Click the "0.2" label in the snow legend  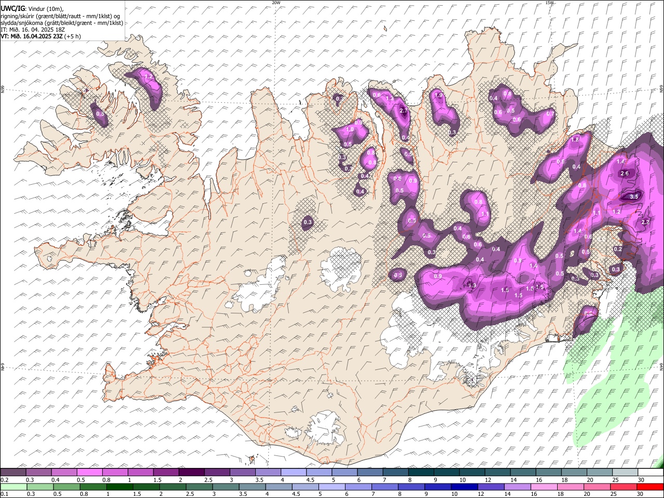point(5,480)
